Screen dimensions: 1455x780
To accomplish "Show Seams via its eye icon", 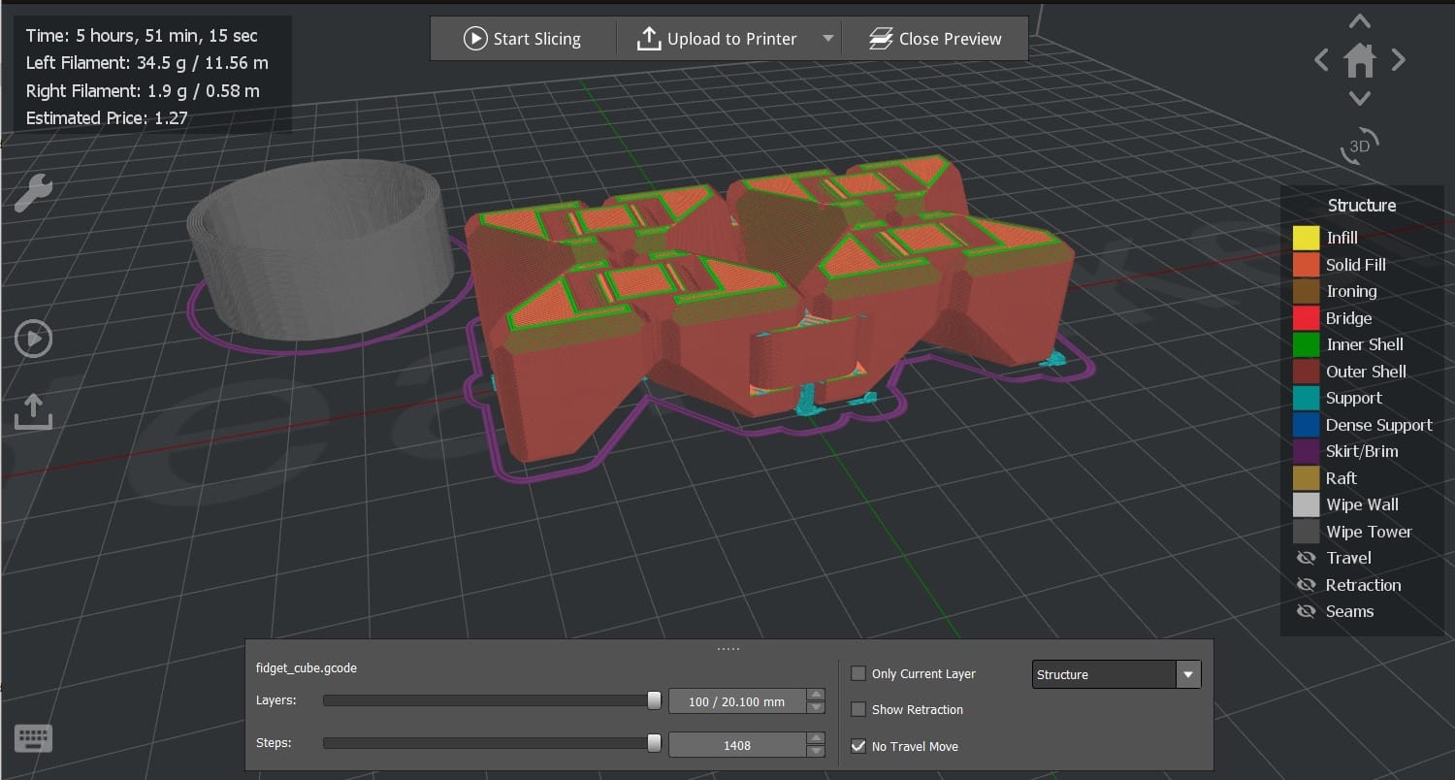I will point(1306,611).
